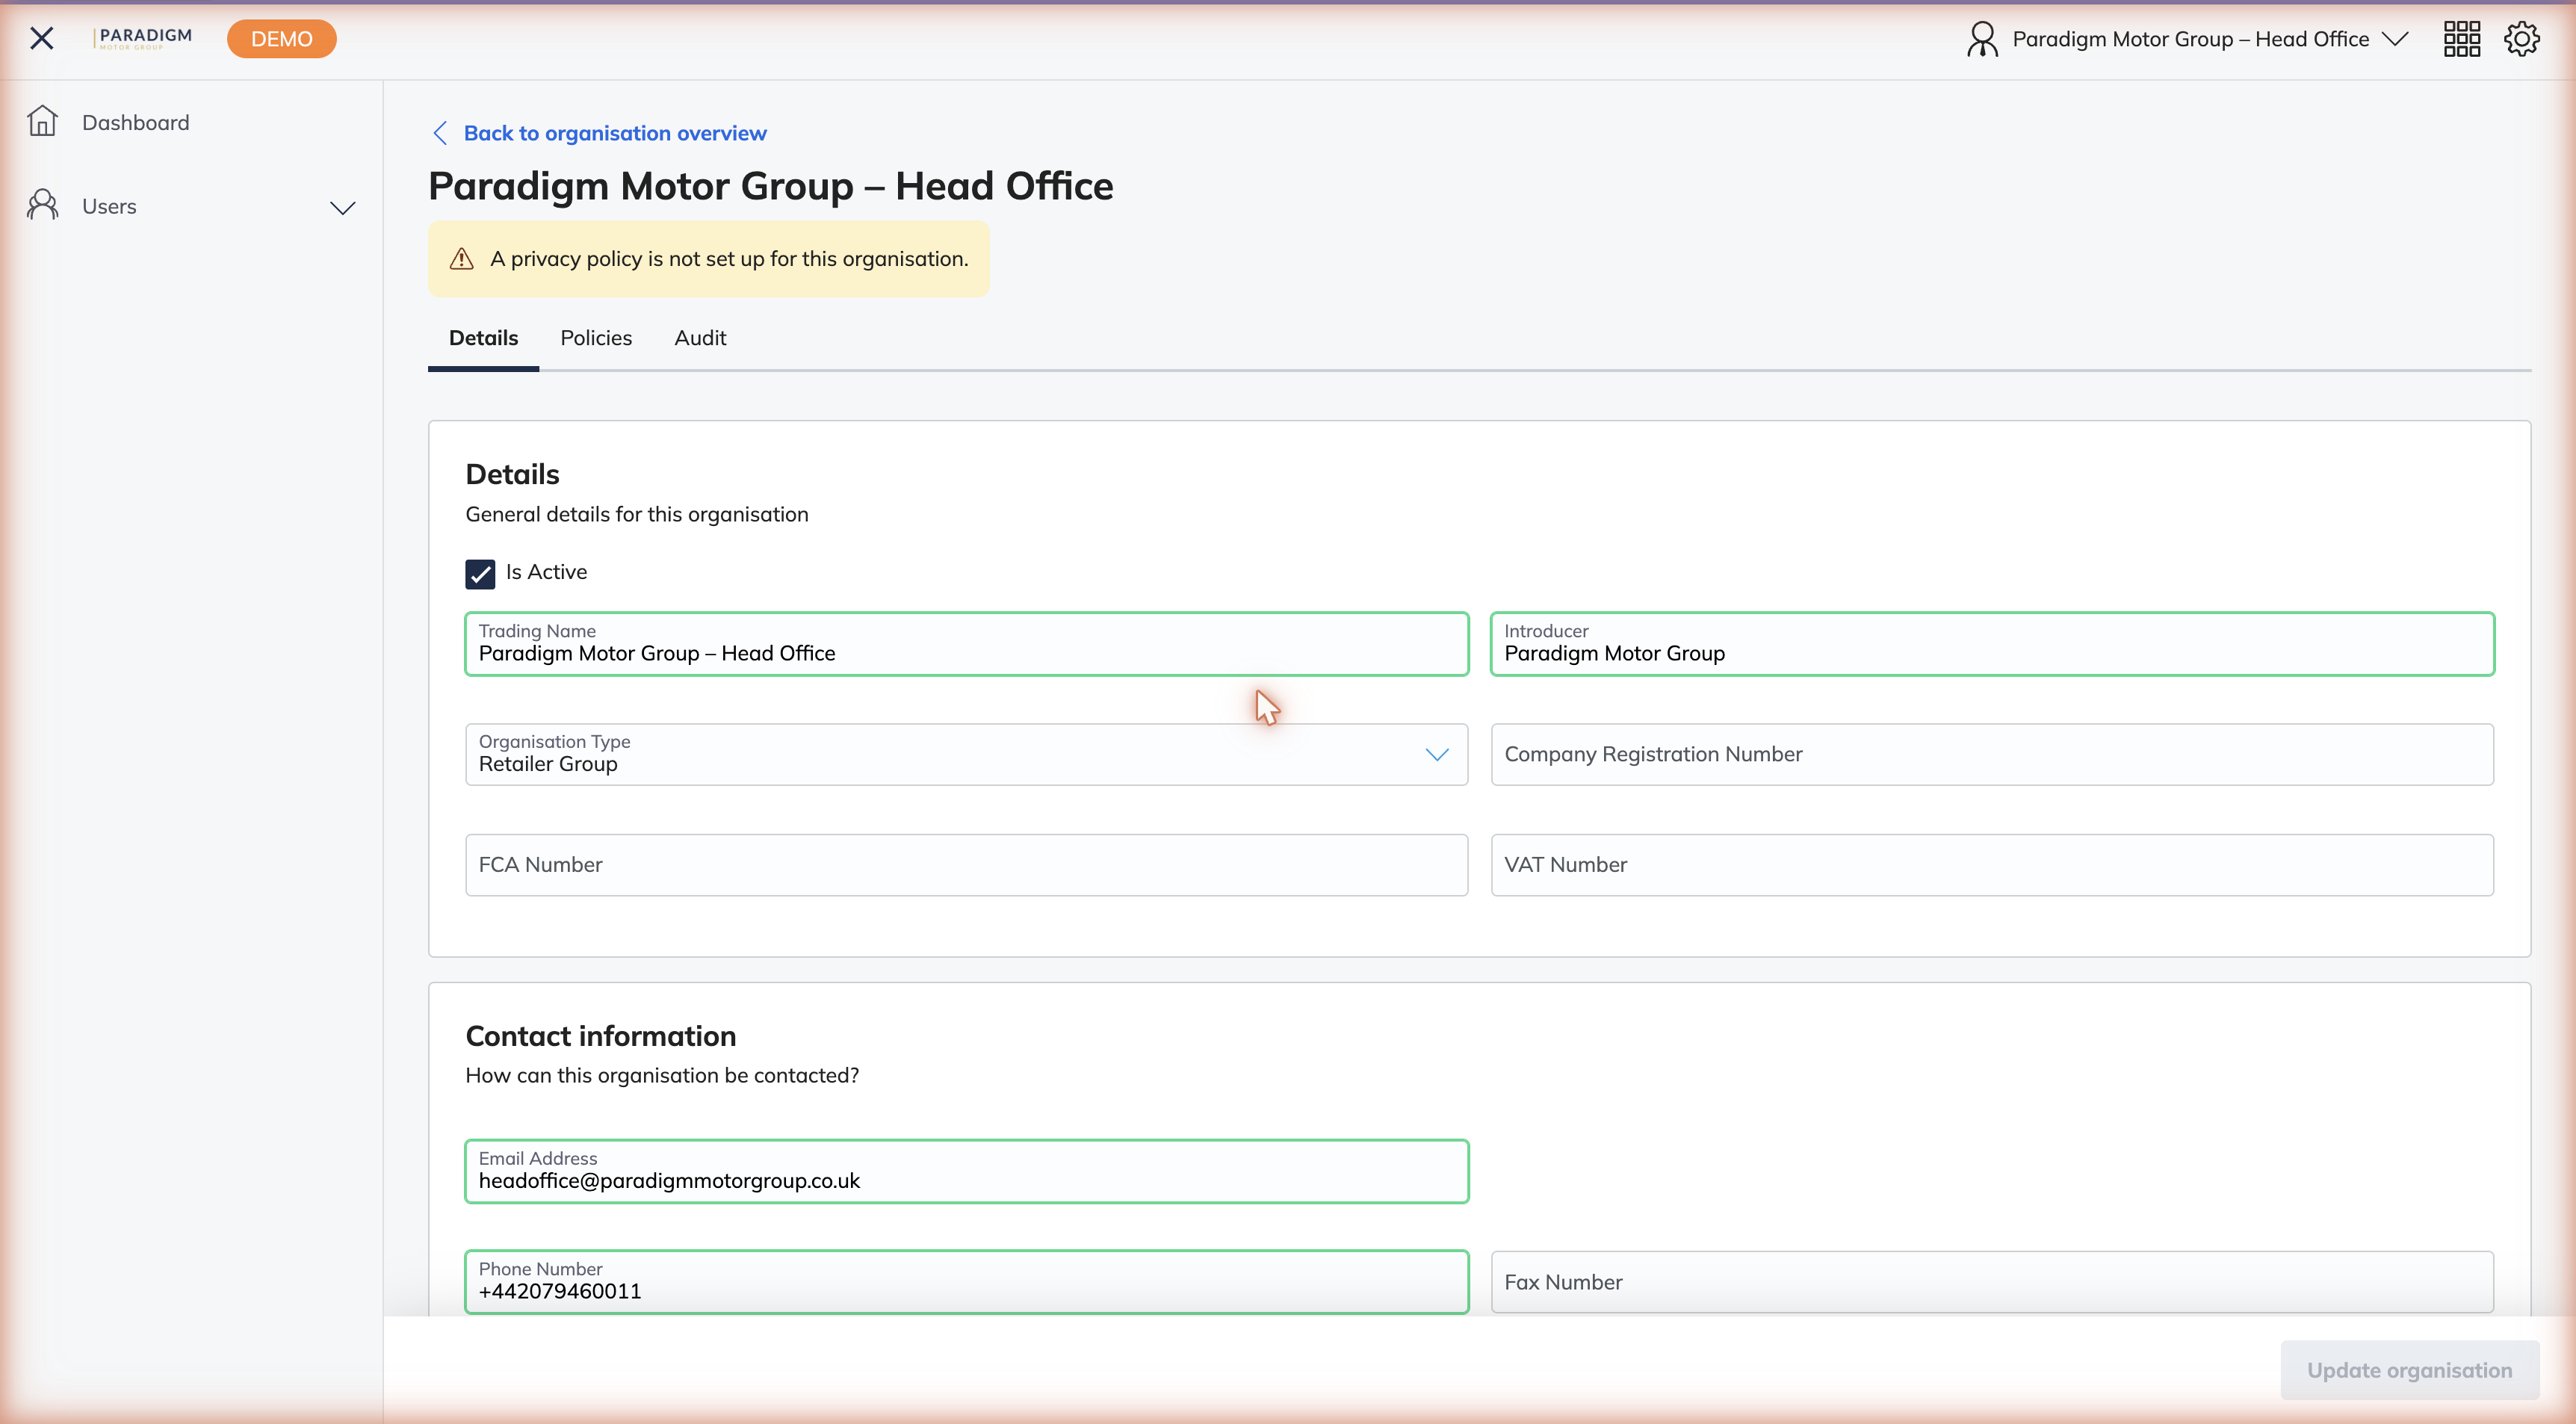Open the user profile icon in the header
The width and height of the screenshot is (2576, 1424).
[1982, 39]
